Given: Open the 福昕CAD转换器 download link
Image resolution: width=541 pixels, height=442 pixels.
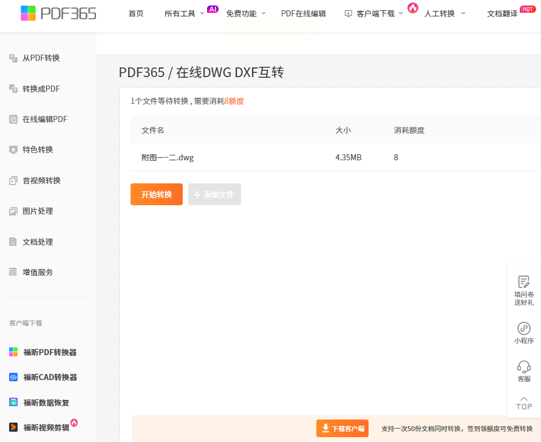Looking at the screenshot, I should point(50,378).
